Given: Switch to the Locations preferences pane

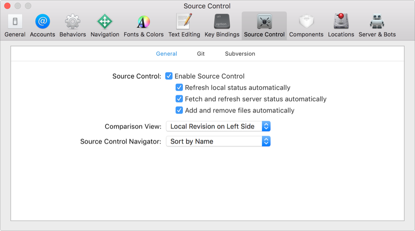Looking at the screenshot, I should [341, 22].
